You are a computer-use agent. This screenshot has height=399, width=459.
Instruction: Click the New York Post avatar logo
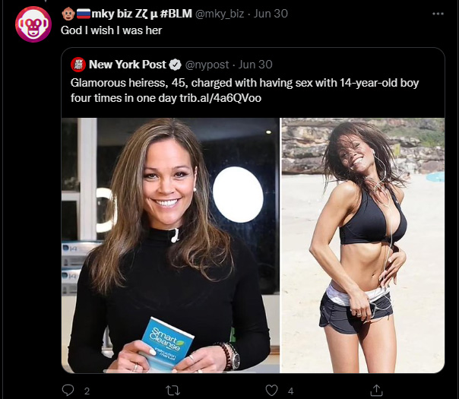[x=78, y=65]
